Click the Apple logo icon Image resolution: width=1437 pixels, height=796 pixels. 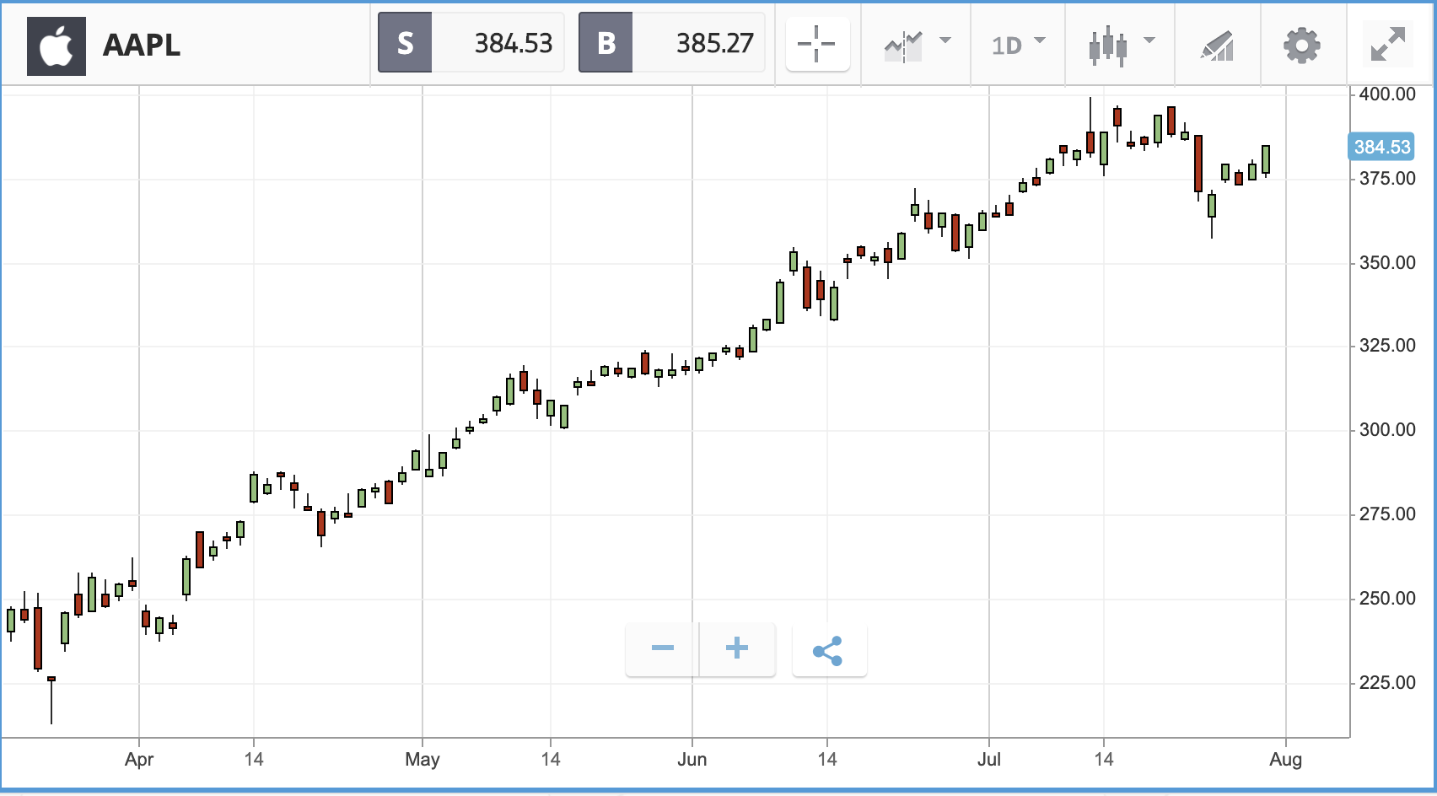tap(57, 44)
